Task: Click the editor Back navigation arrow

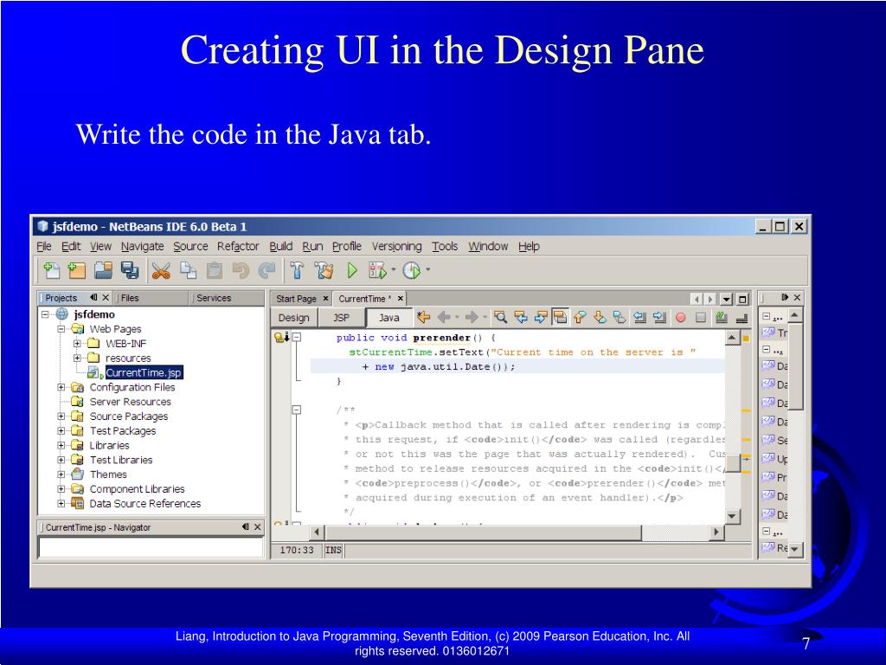Action: (x=444, y=317)
